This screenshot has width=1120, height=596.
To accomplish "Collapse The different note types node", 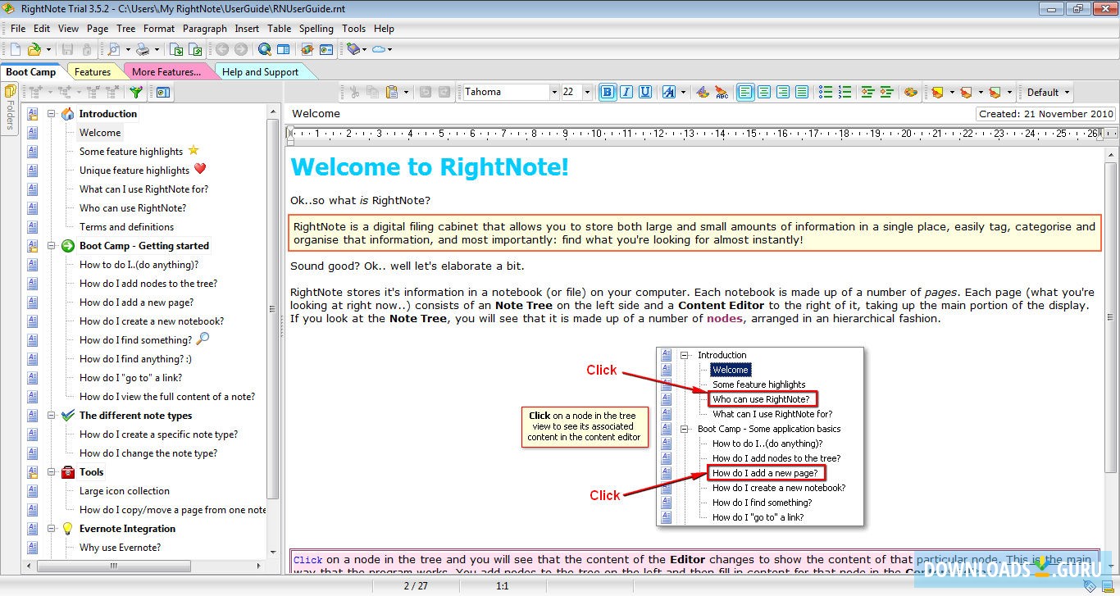I will coord(52,416).
